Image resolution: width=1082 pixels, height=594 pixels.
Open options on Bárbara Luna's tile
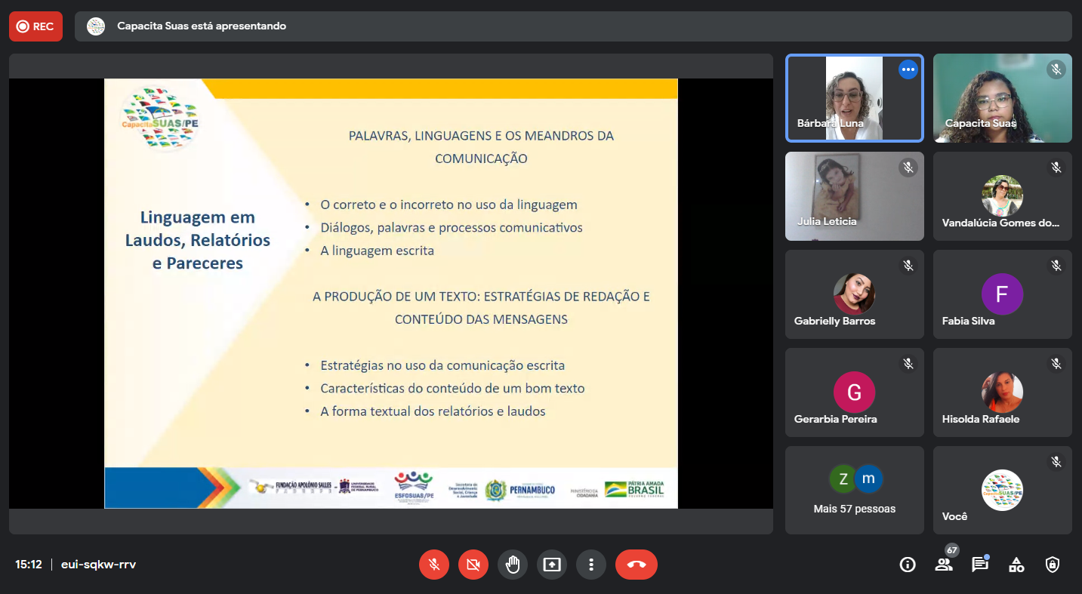tap(908, 69)
